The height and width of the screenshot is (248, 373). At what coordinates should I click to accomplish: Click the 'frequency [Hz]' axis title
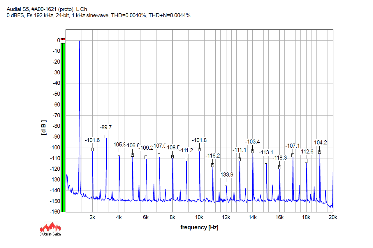click(199, 227)
